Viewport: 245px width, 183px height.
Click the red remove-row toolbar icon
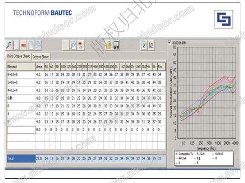pyautogui.click(x=23, y=45)
